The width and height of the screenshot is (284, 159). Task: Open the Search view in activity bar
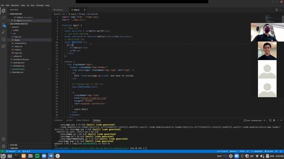click(4, 18)
